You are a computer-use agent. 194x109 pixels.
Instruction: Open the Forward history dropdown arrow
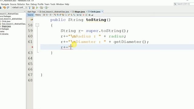point(52,15)
